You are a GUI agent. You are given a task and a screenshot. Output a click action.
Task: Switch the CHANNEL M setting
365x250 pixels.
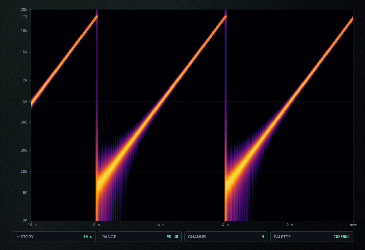click(x=226, y=237)
